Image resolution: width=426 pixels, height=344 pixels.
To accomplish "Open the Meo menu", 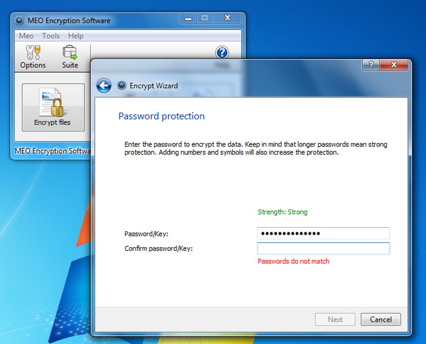I will 26,36.
